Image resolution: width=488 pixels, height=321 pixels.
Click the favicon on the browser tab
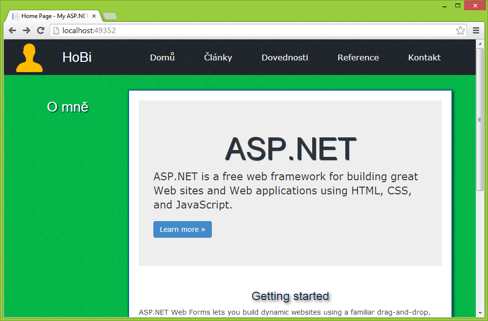coord(15,16)
